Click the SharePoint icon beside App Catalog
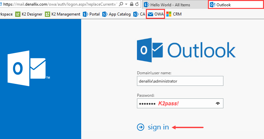The image size is (264, 139). coord(105,14)
